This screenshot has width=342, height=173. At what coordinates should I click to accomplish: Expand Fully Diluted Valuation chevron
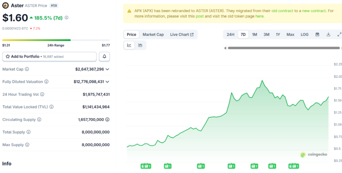(108, 82)
